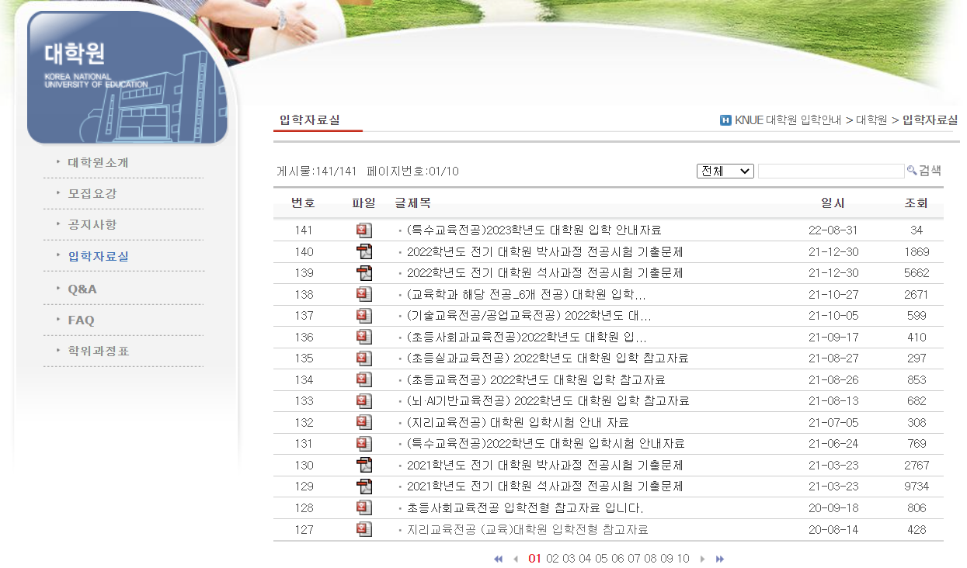Open post (초등실과교육전공) 2022학년도 입학 참고자료
967x568 pixels.
548,358
